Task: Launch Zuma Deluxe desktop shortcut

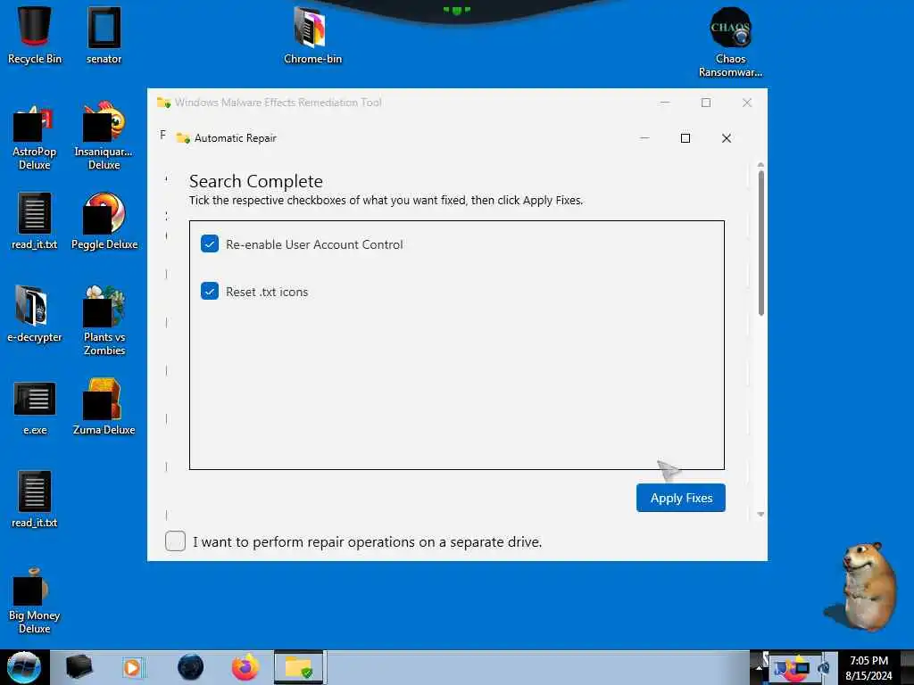Action: click(x=104, y=407)
